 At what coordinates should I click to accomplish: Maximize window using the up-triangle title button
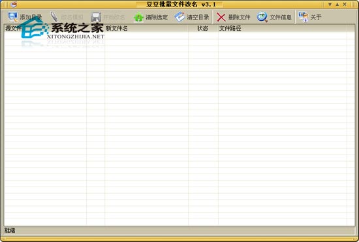coord(337,5)
